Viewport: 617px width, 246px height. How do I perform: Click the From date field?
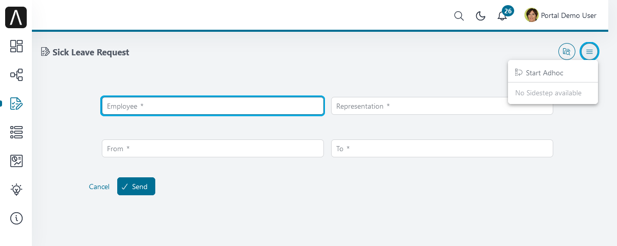click(213, 149)
